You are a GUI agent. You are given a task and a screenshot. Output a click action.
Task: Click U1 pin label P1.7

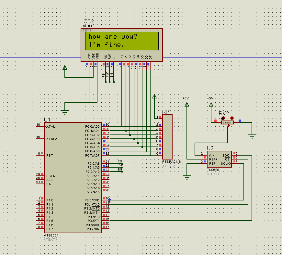(x=50, y=229)
